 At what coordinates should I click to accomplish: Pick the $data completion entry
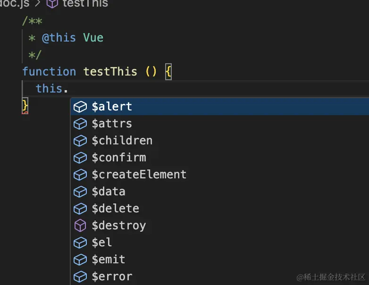109,192
